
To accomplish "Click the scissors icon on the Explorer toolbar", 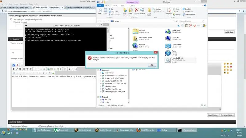I will point(179,25).
